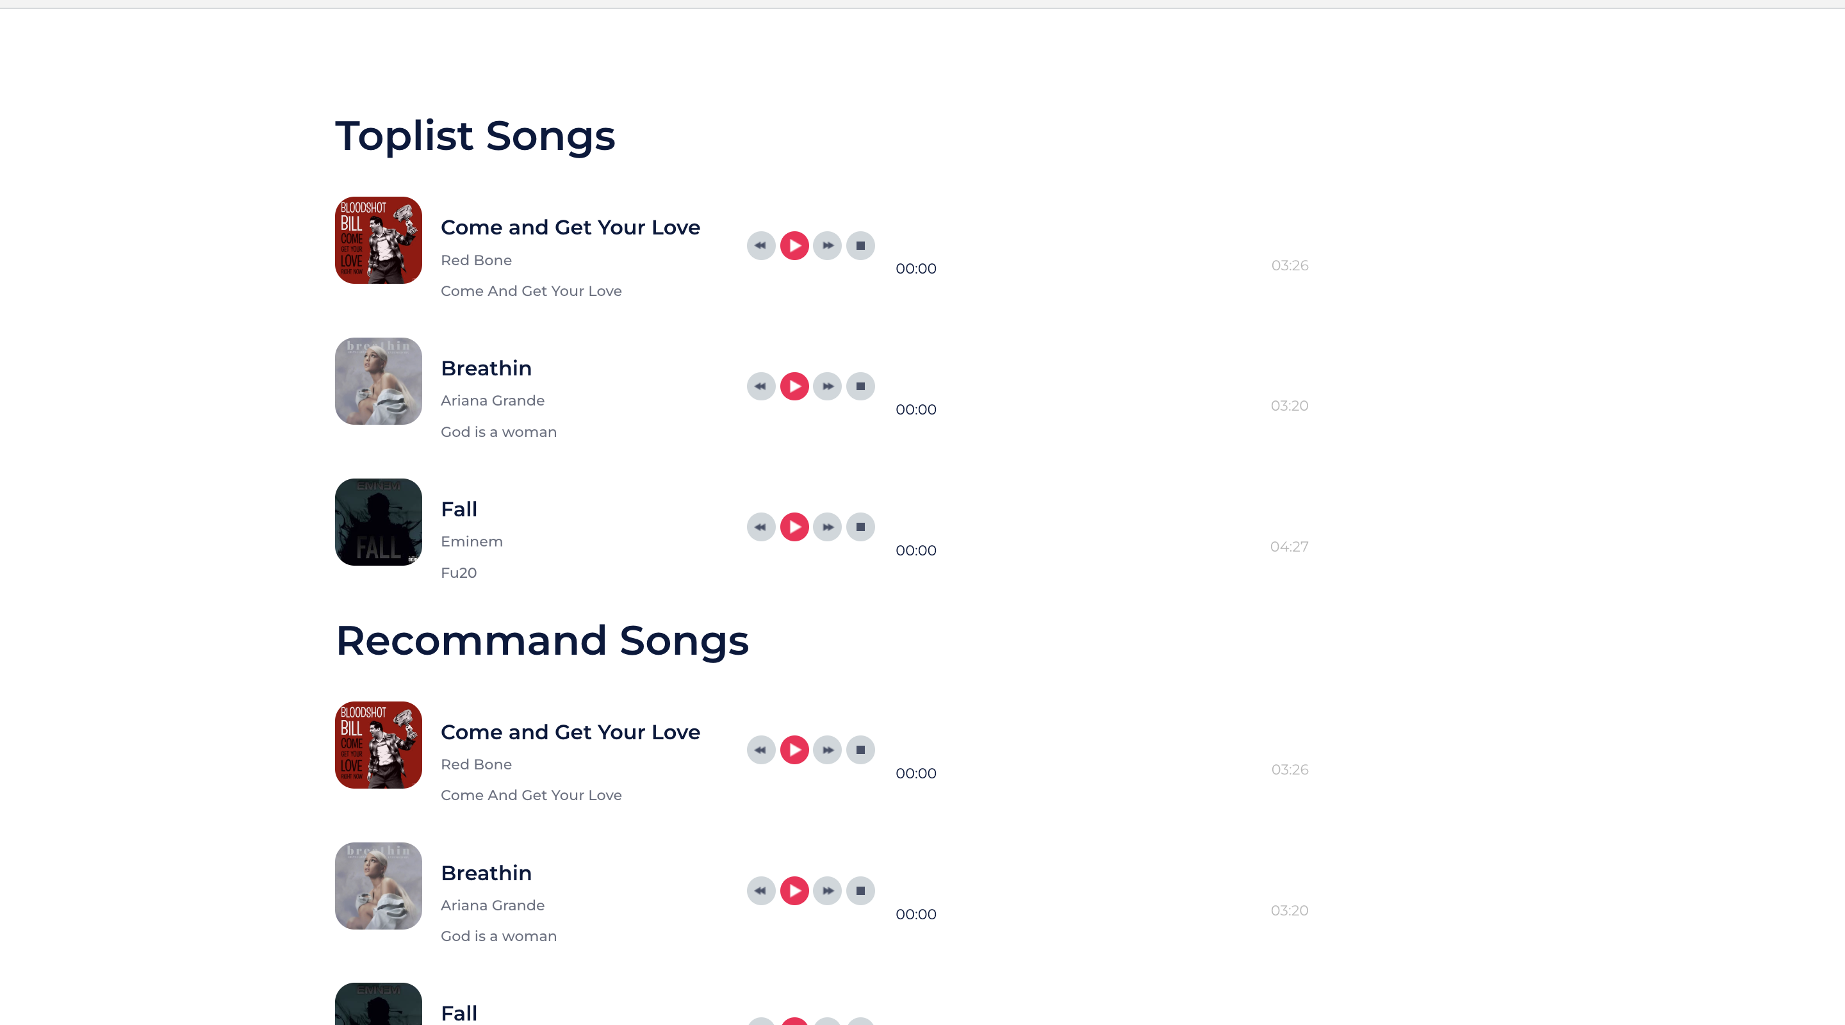Screen dimensions: 1845x1025
Task: Play Eminem's Fall in Toplist Songs
Action: pyautogui.click(x=794, y=527)
